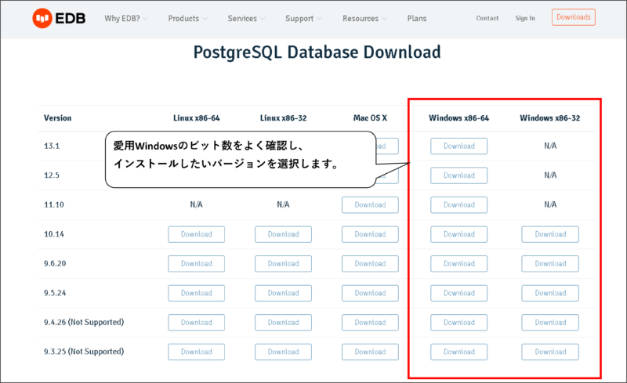The image size is (627, 383).
Task: Go to Sign In
Action: [x=524, y=18]
